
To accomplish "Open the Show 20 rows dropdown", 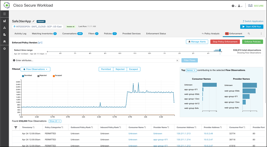I will tap(55, 121).
